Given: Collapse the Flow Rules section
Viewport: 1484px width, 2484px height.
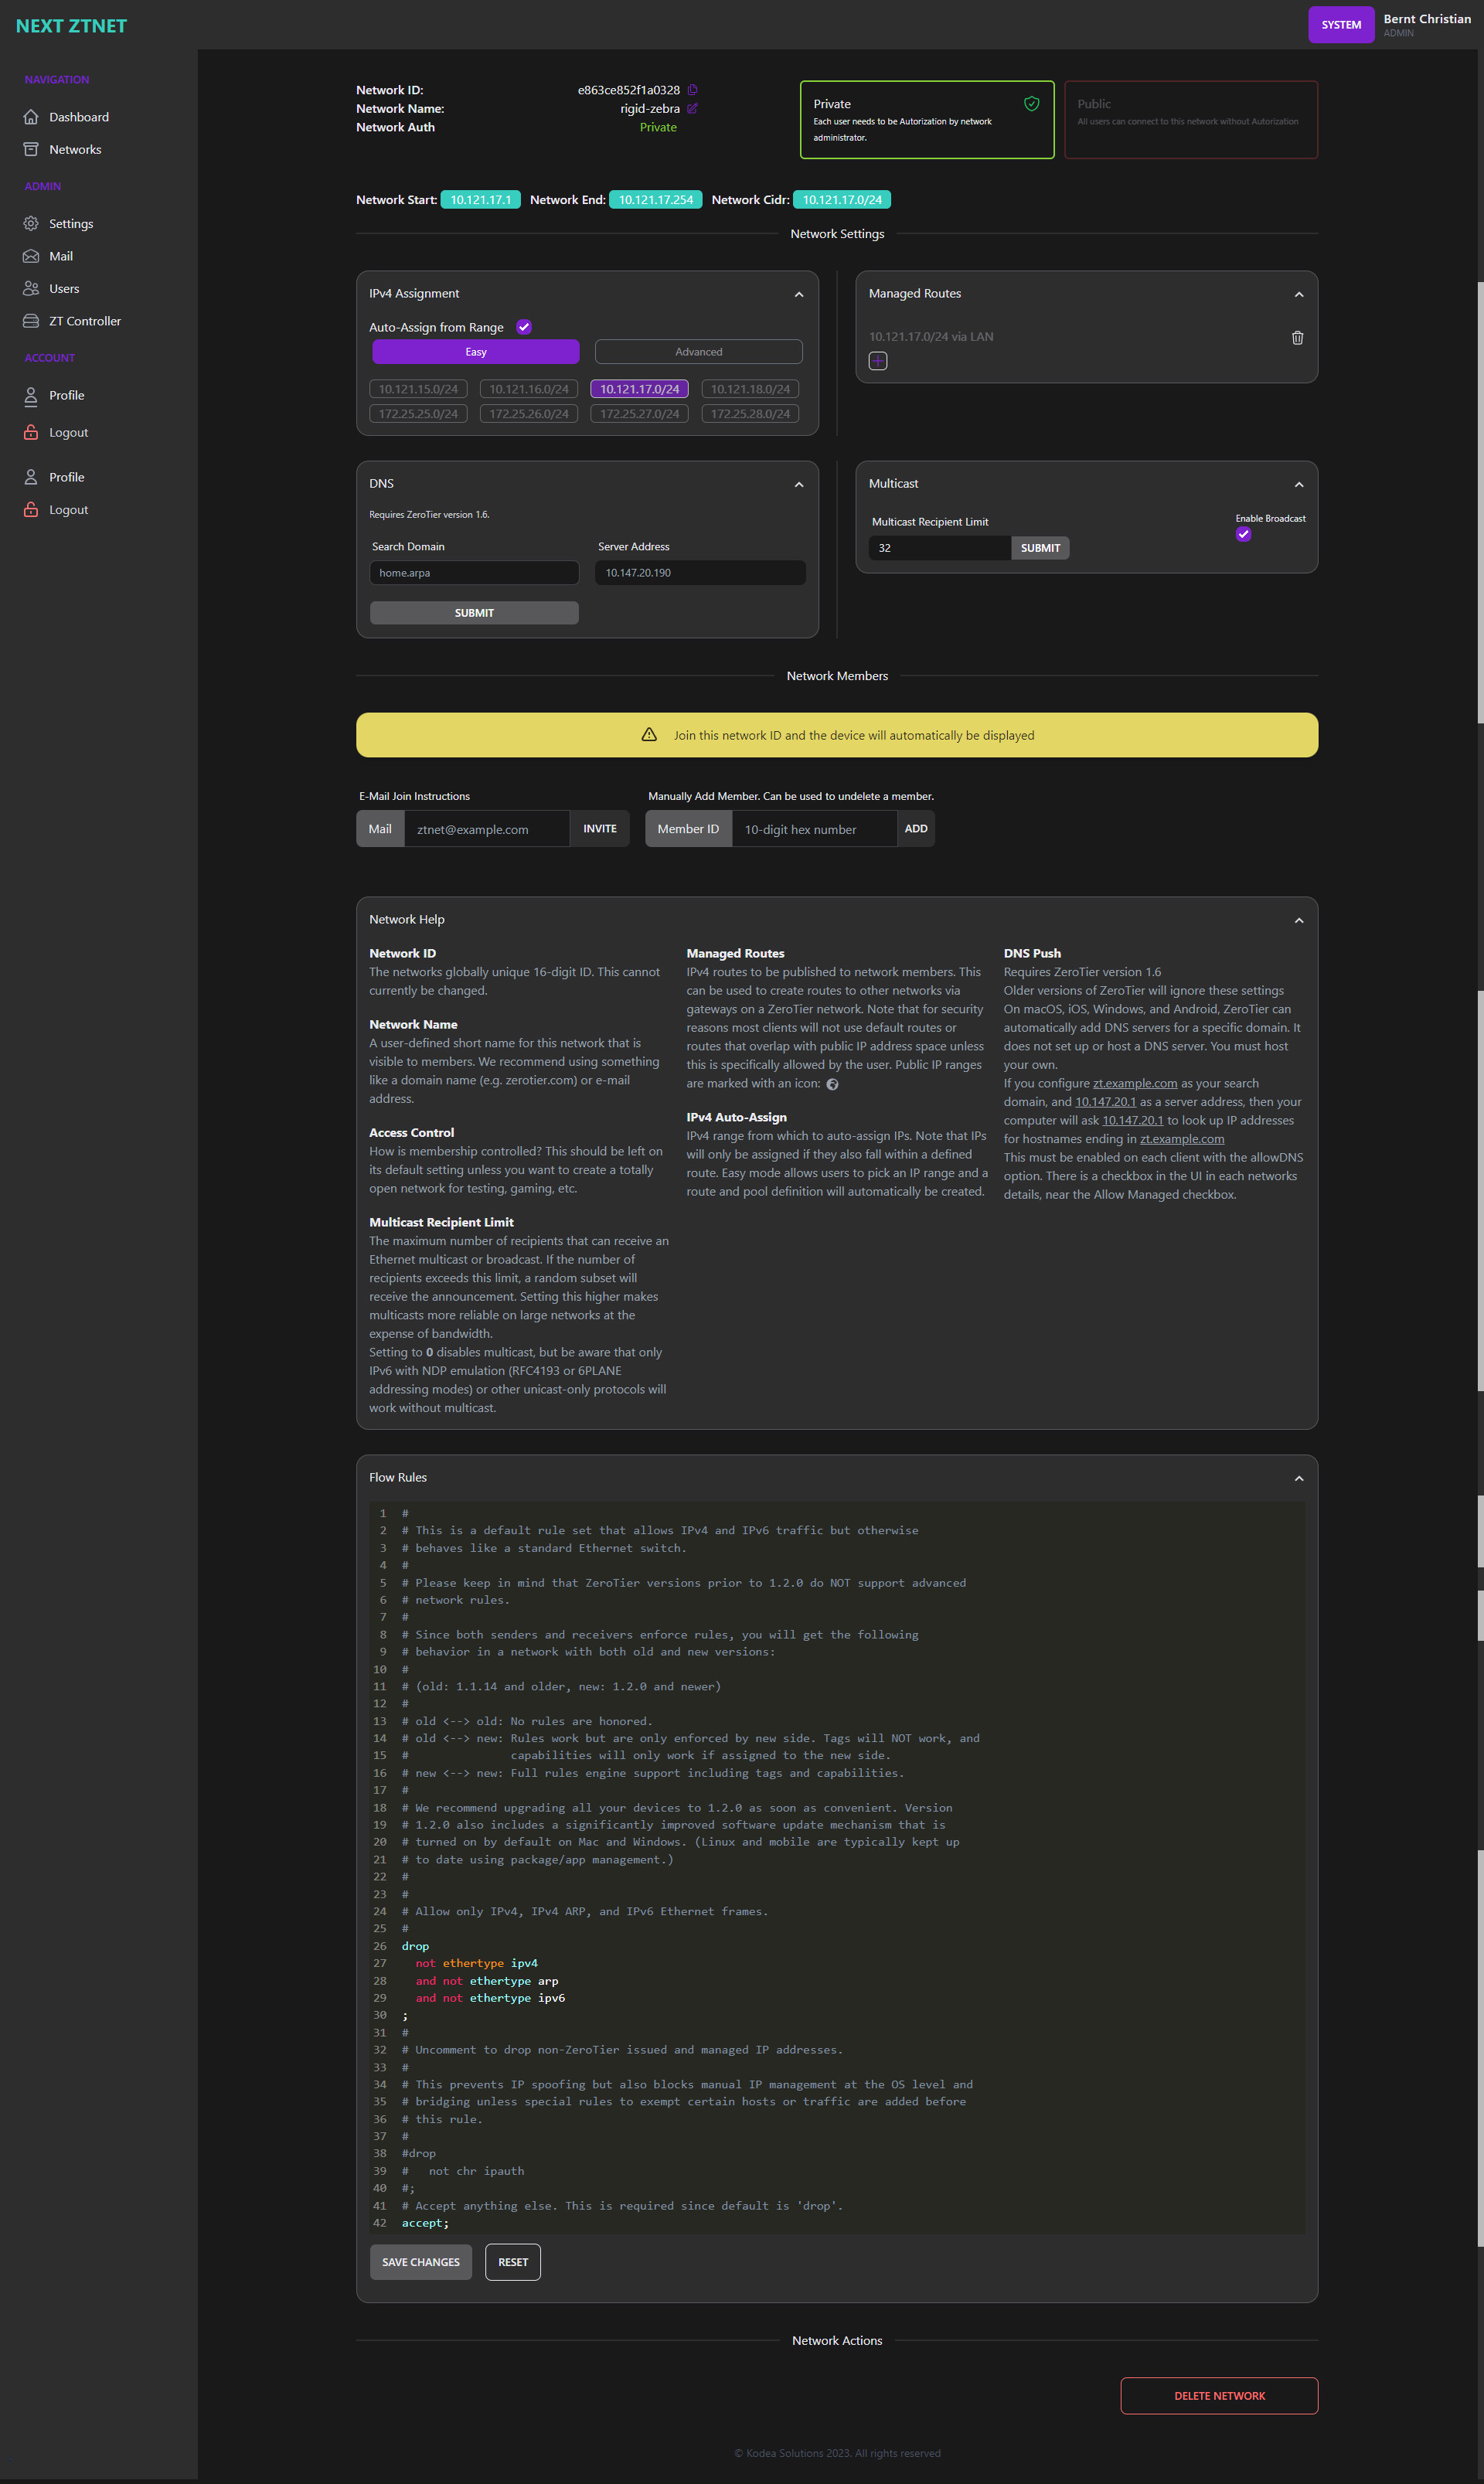Looking at the screenshot, I should click(x=1299, y=1478).
